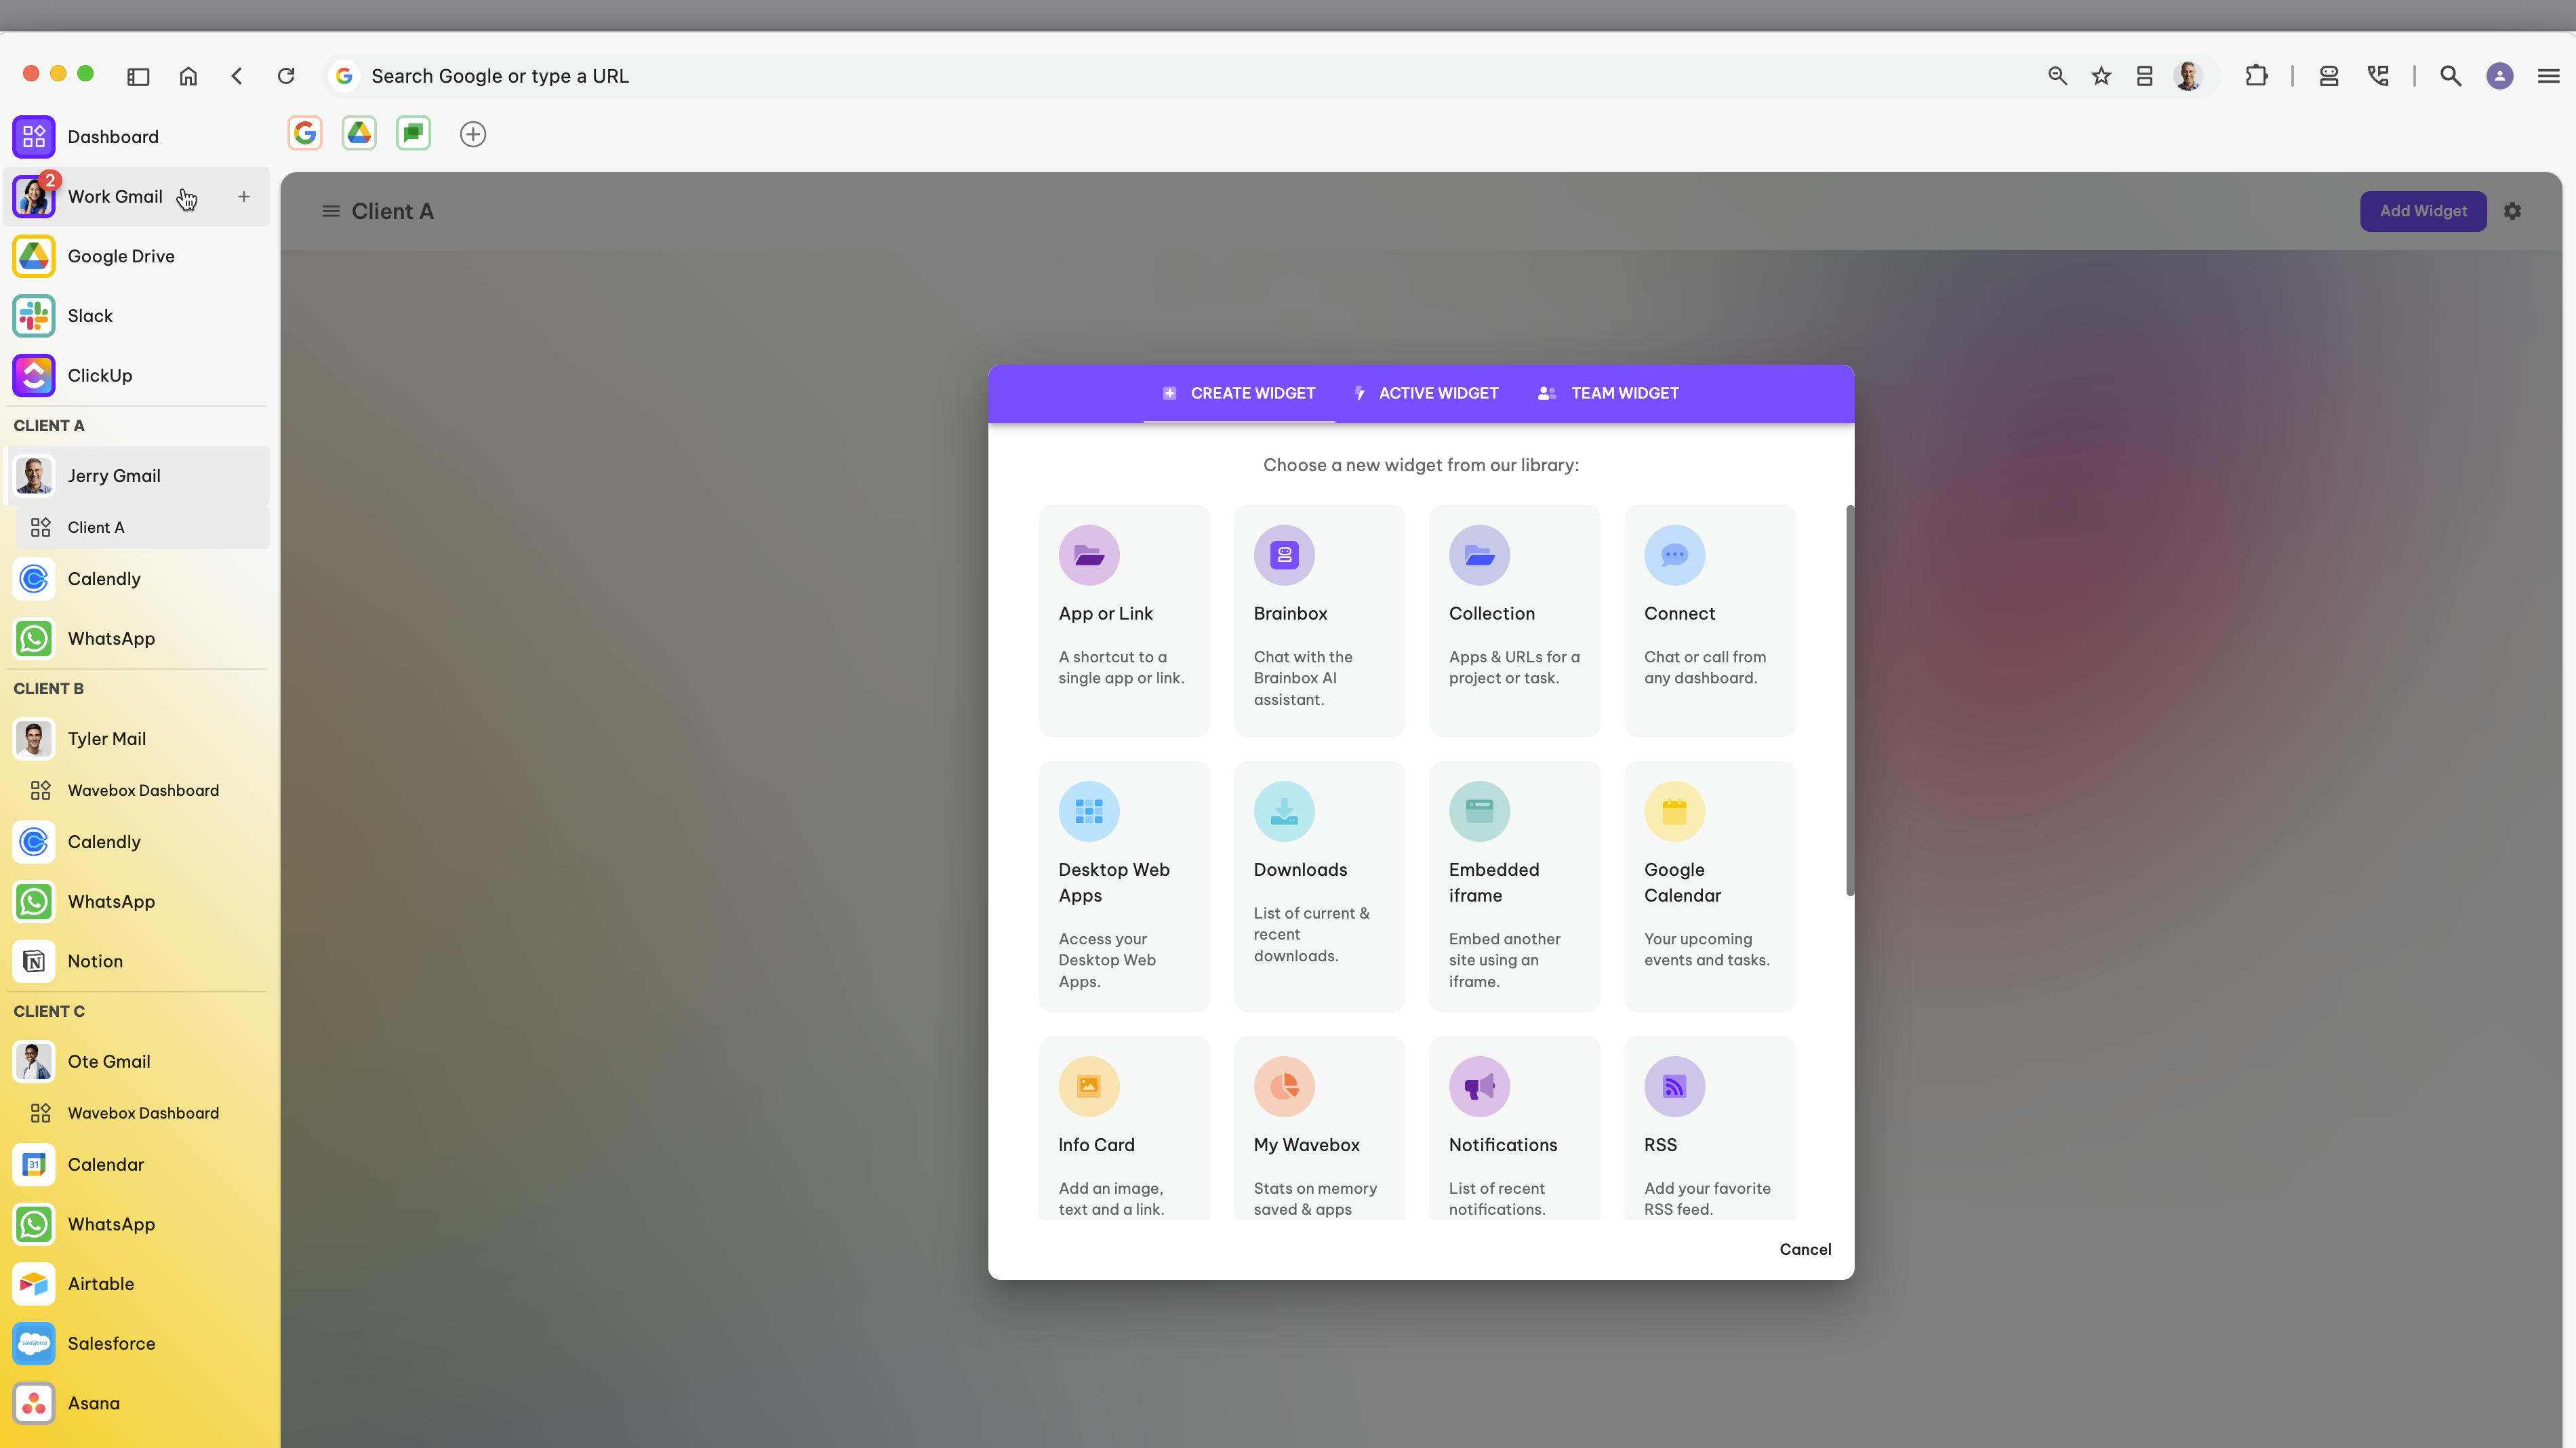2576x1448 pixels.
Task: Choose the Downloads widget card
Action: click(1319, 886)
